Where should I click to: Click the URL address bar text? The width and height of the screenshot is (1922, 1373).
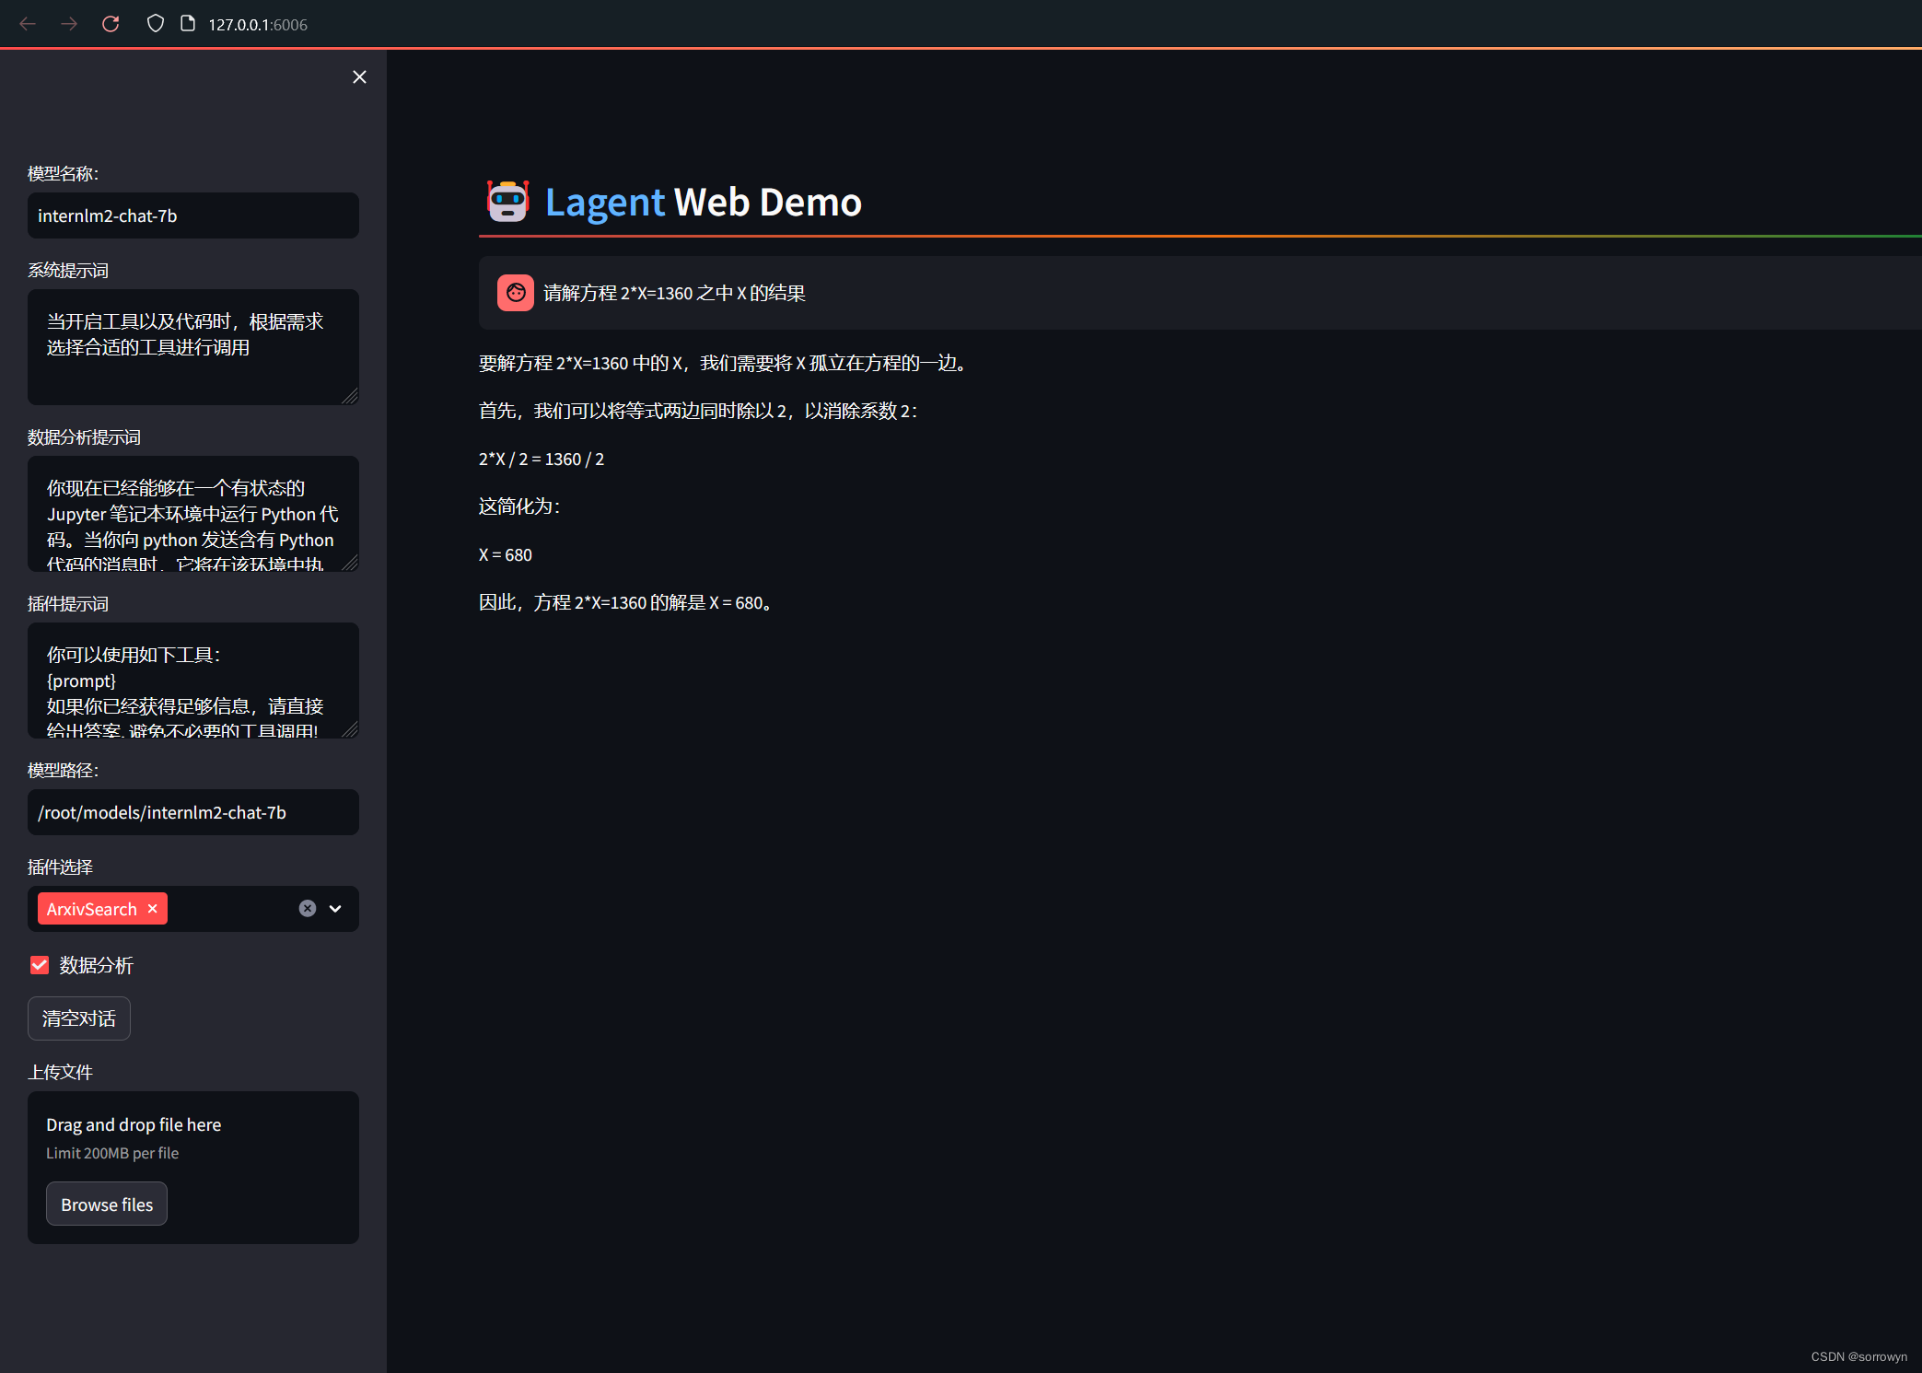[258, 25]
